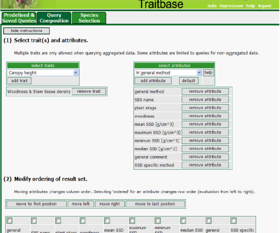Select the checkbox above SSD specific column
Screen dimensions: 280x233
(x=233, y=221)
